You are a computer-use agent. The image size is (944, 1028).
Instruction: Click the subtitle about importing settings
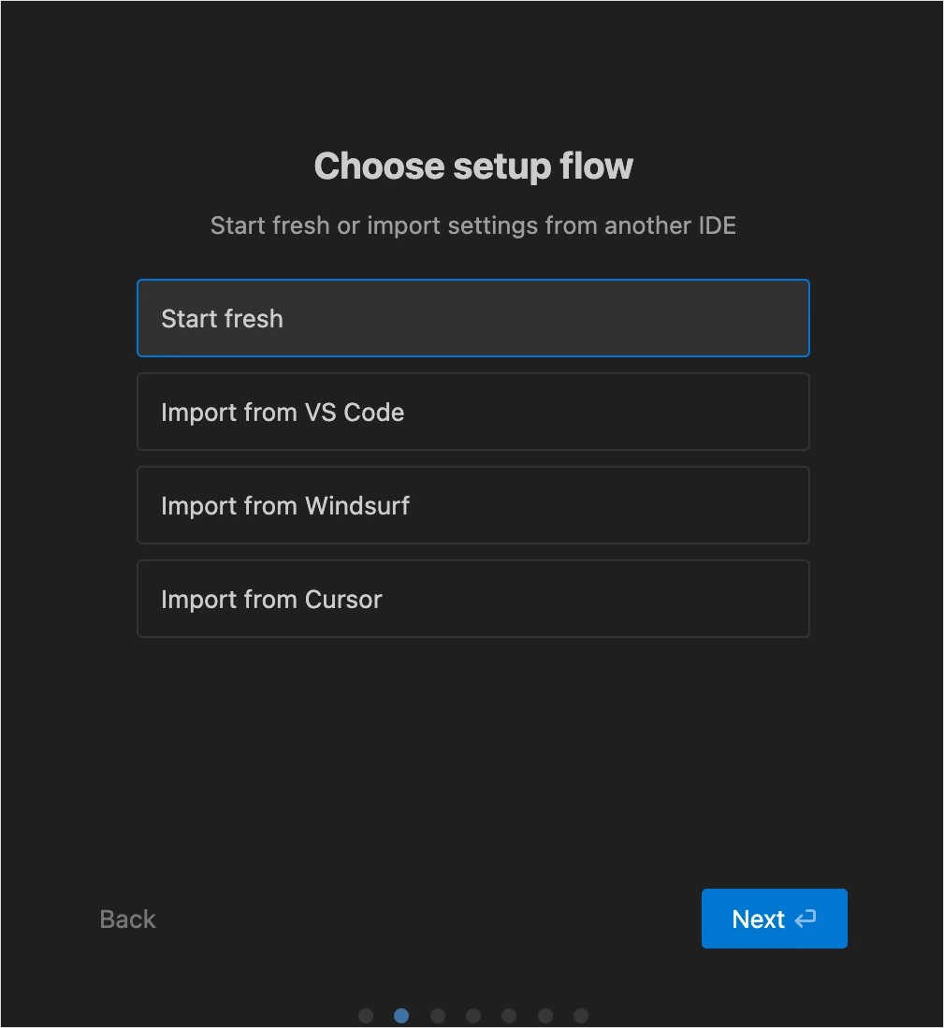pyautogui.click(x=472, y=225)
